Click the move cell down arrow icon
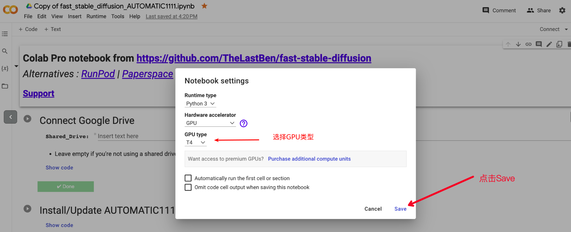This screenshot has width=571, height=232. click(x=518, y=44)
